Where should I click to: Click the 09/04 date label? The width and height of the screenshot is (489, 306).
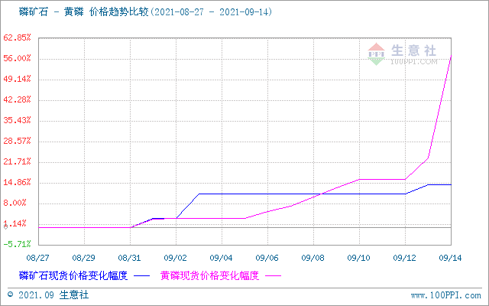[x=221, y=258]
